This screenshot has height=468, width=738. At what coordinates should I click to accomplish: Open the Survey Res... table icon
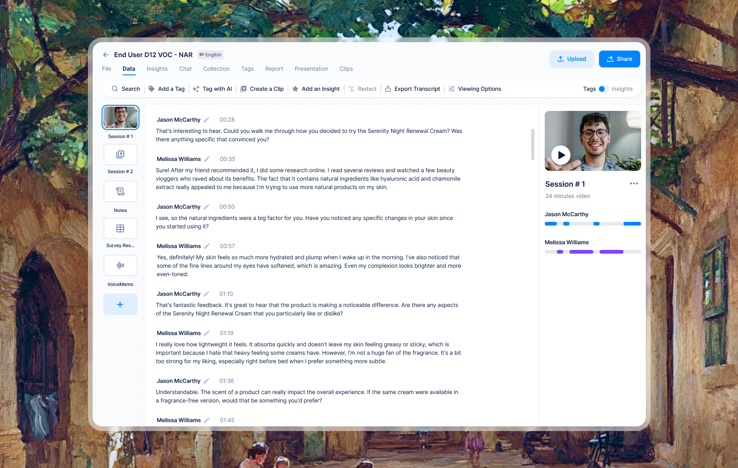click(120, 228)
